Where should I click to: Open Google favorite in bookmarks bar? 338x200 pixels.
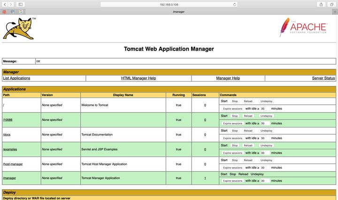coord(21,12)
